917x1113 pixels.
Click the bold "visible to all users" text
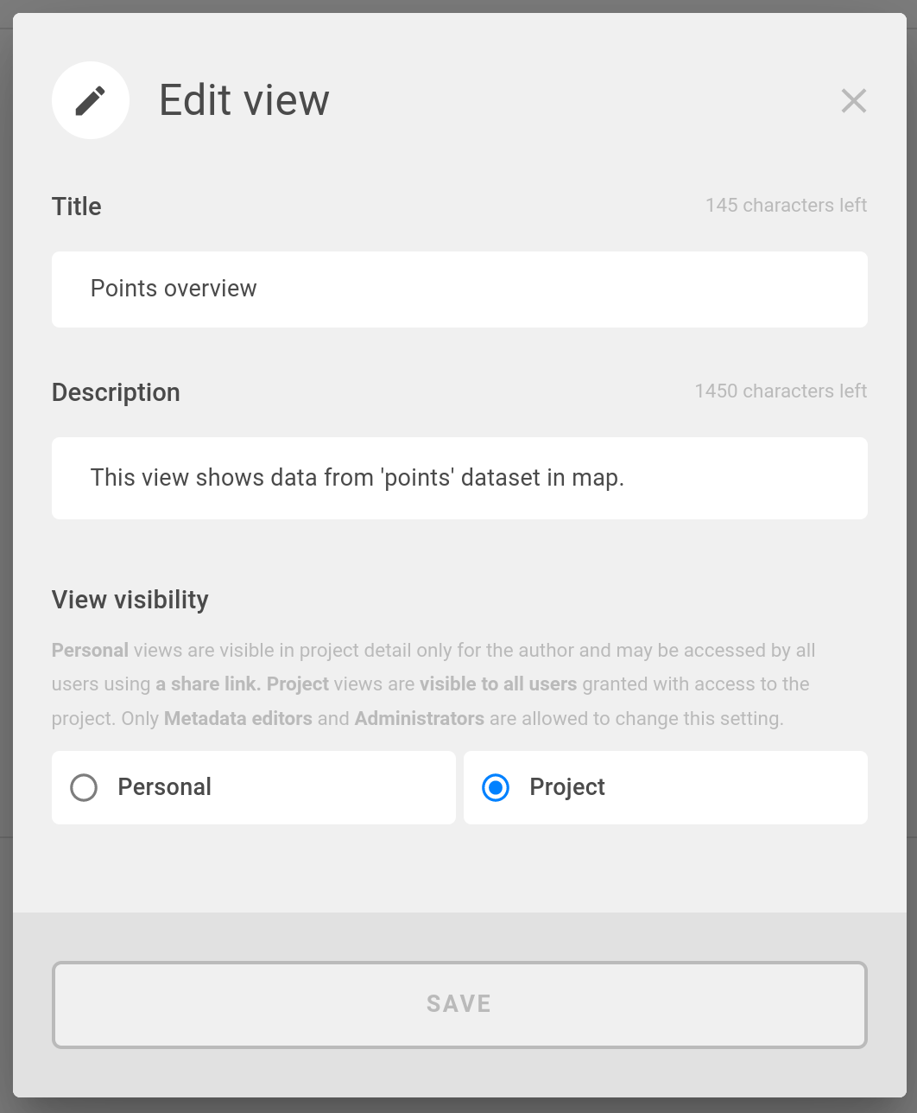[498, 684]
